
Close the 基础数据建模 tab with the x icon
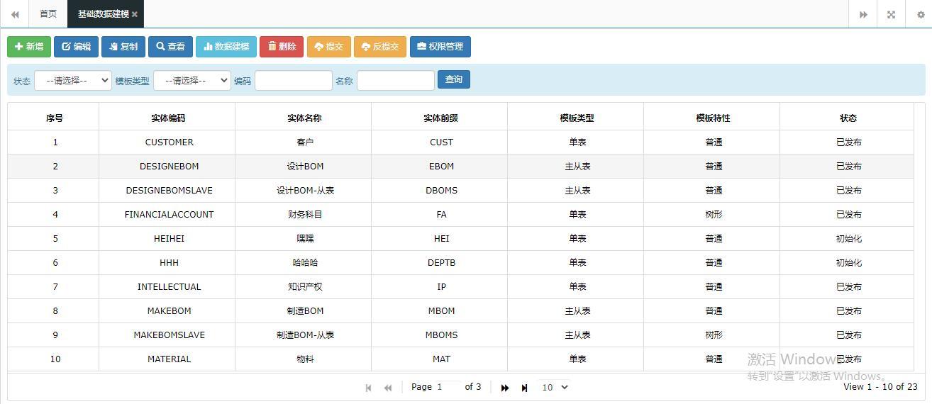pos(135,14)
